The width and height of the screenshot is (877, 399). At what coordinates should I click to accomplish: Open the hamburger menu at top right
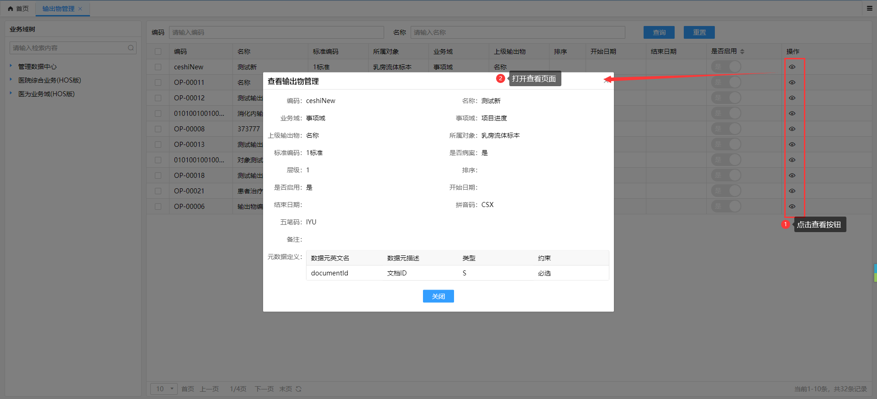(870, 8)
